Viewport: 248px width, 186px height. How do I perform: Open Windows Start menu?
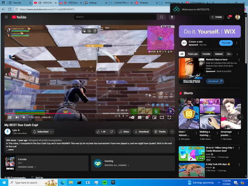4,183
